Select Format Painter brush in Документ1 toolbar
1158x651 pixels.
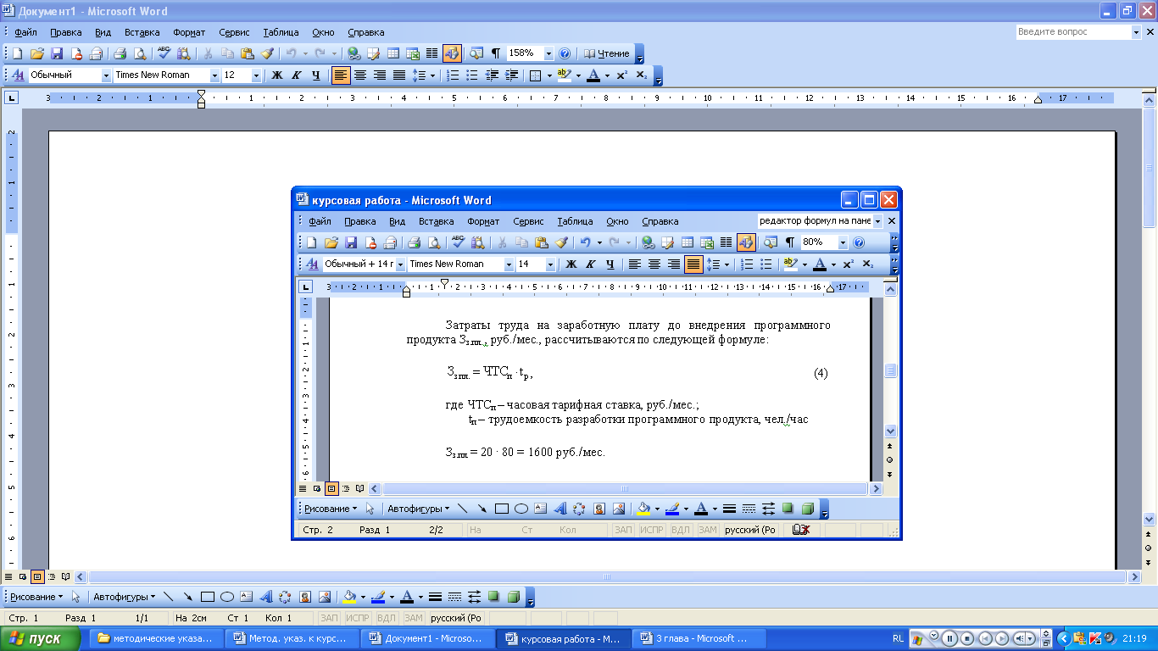click(266, 53)
